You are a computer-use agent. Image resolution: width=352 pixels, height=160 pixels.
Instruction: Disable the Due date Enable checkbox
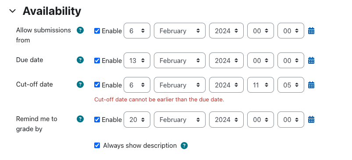(x=97, y=61)
